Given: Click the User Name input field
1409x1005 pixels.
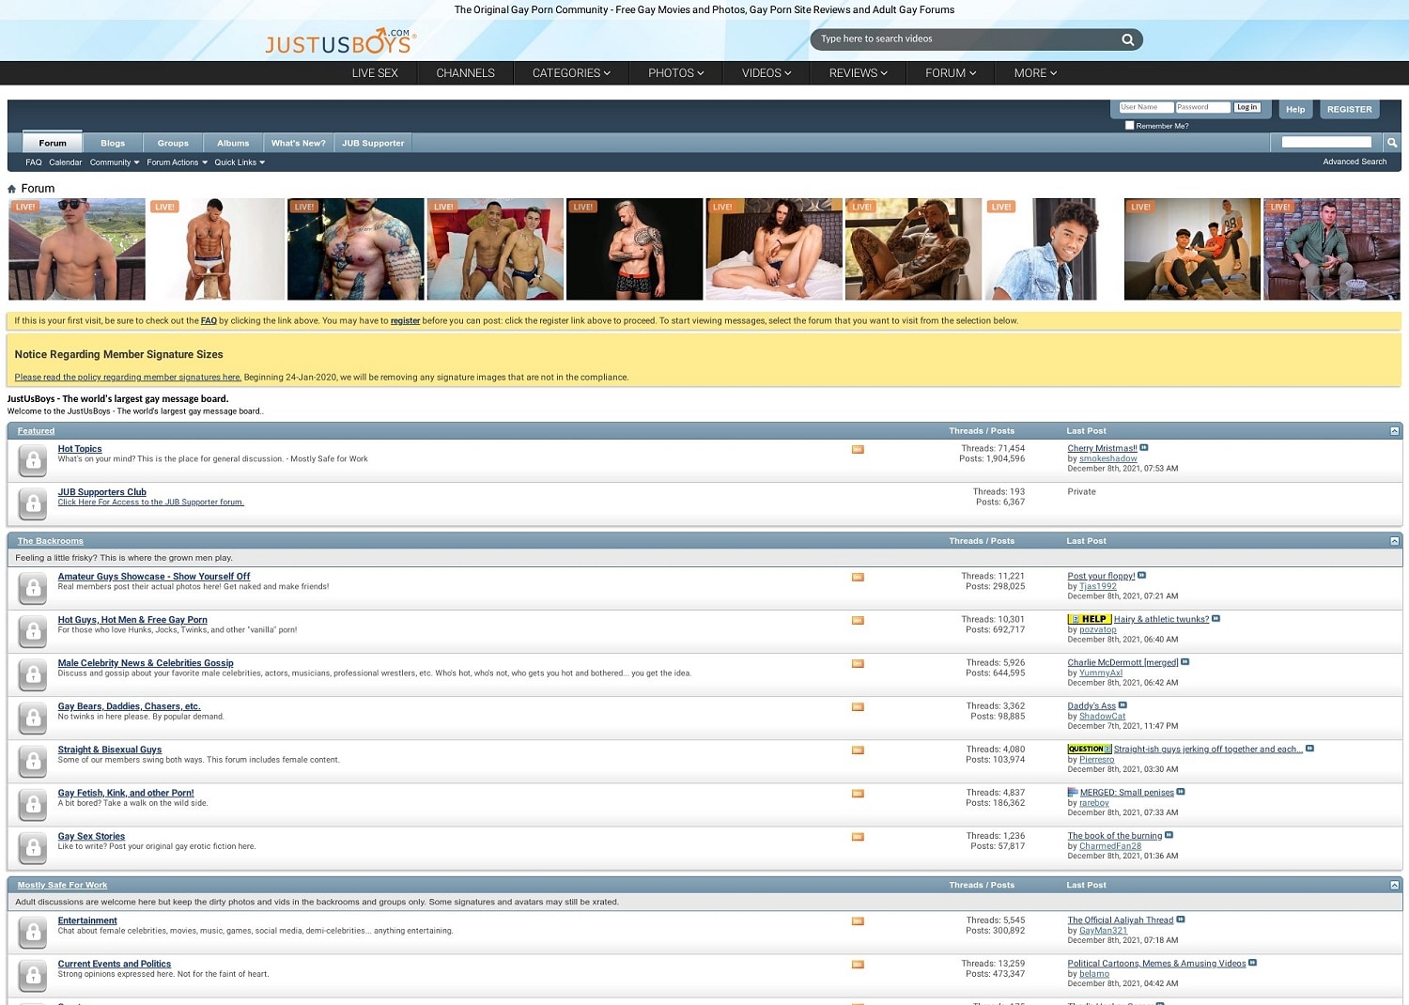Looking at the screenshot, I should 1146,107.
